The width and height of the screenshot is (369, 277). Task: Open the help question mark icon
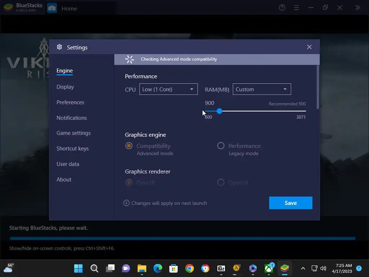pos(282,8)
